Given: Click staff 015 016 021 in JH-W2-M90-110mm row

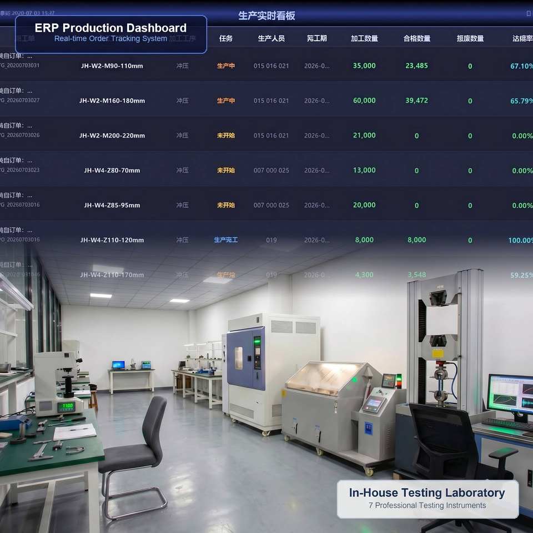Looking at the screenshot, I should coord(271,66).
